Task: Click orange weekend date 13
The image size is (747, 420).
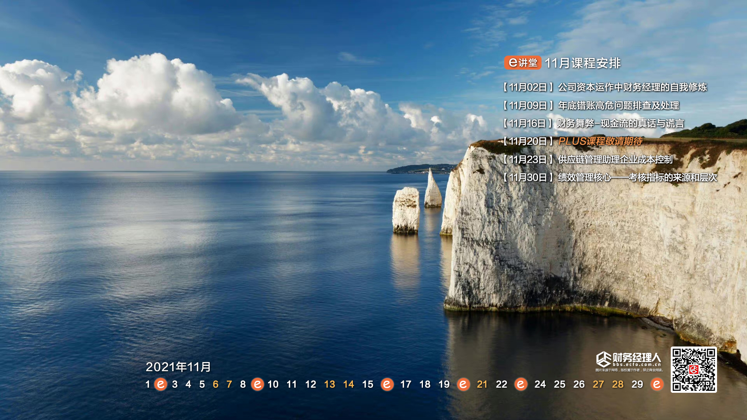Action: click(330, 384)
